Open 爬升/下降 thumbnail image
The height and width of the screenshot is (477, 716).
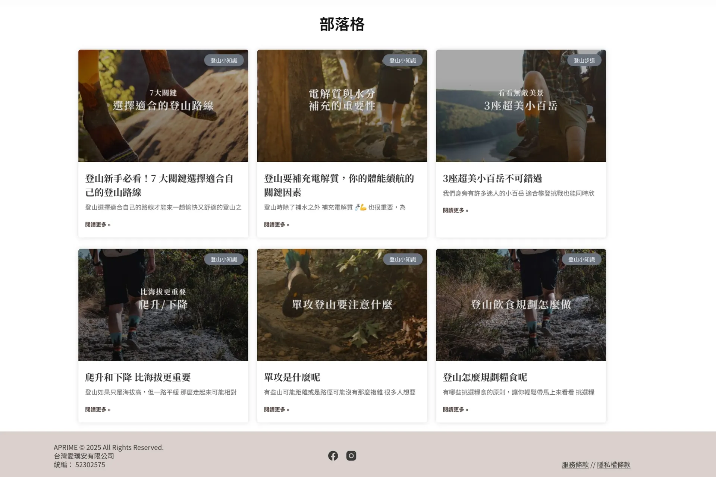point(163,324)
